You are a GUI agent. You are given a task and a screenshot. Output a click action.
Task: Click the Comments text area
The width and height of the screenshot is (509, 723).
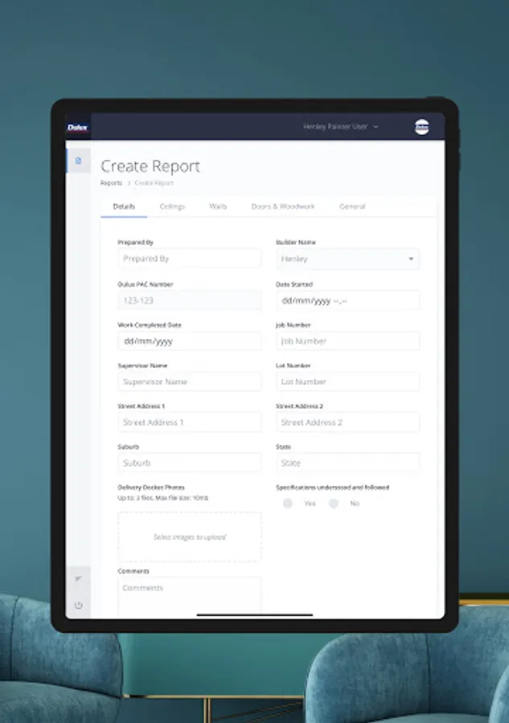click(190, 597)
